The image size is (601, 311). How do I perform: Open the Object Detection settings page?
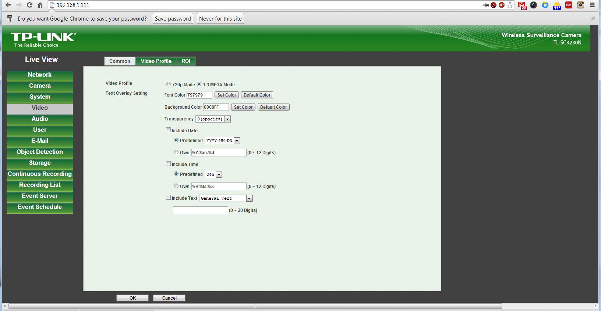point(40,152)
